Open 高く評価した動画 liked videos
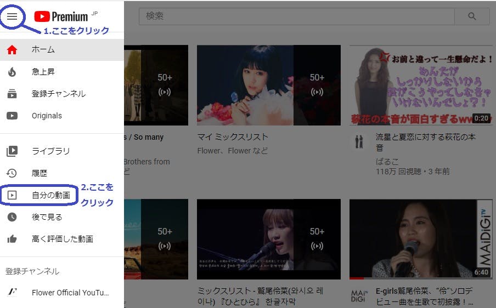 click(x=62, y=239)
